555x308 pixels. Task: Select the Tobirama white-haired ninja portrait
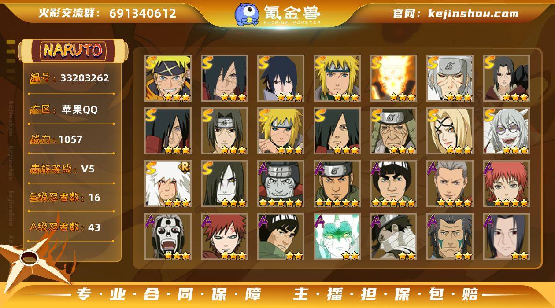[450, 78]
